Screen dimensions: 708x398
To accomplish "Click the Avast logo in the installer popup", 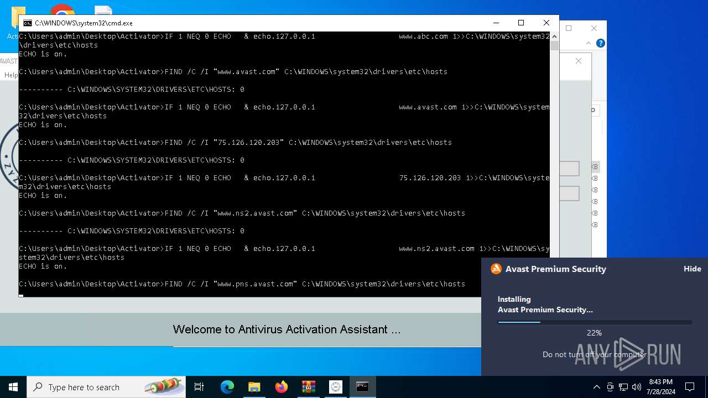I will tap(496, 269).
